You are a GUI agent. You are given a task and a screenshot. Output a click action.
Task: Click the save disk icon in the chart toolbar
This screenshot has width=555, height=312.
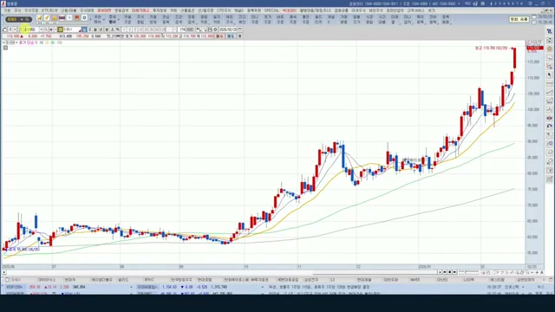pyautogui.click(x=210, y=29)
